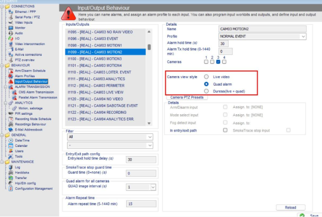The height and width of the screenshot is (217, 322).
Task: Open the Harddisks maintenance page
Action: point(22,172)
